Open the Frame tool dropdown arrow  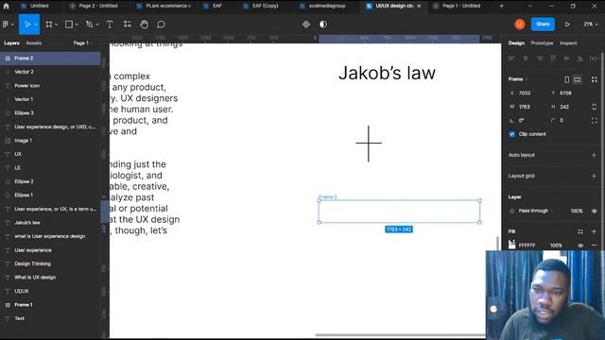(x=57, y=25)
